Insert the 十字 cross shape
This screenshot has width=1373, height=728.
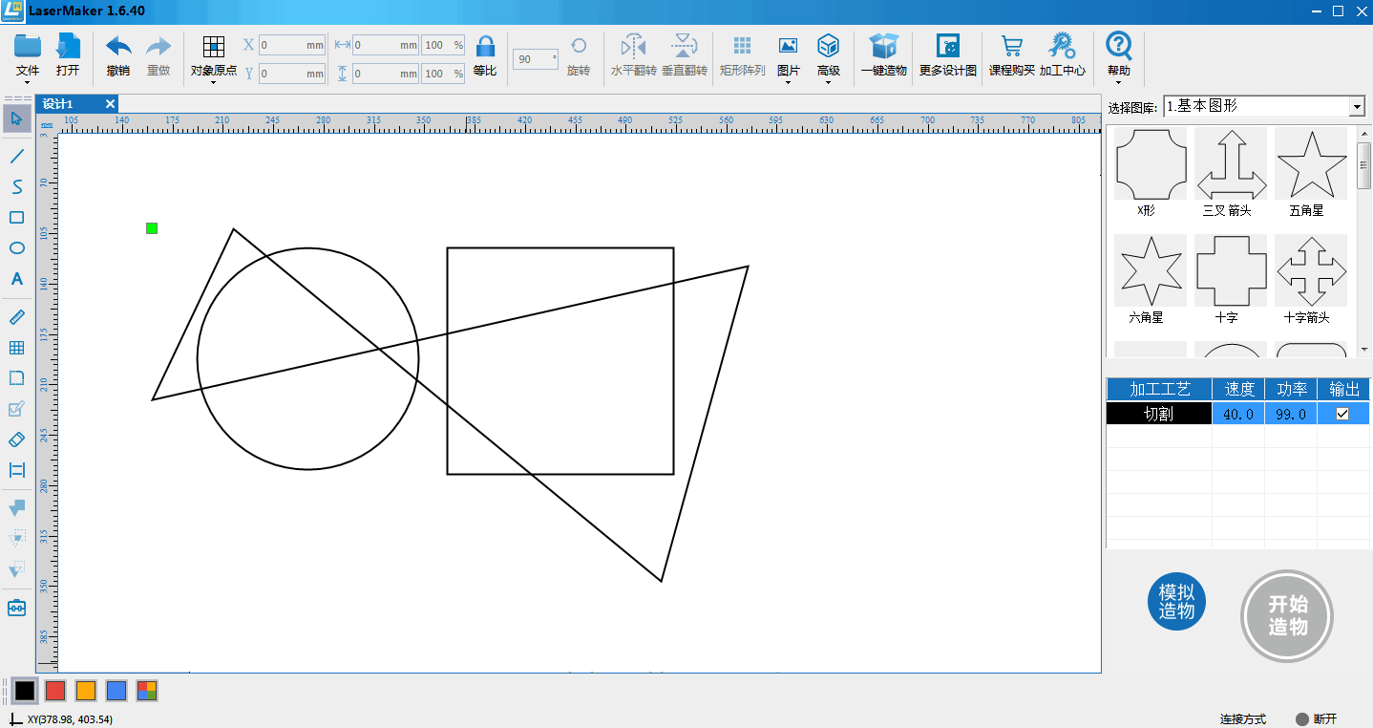click(x=1231, y=270)
